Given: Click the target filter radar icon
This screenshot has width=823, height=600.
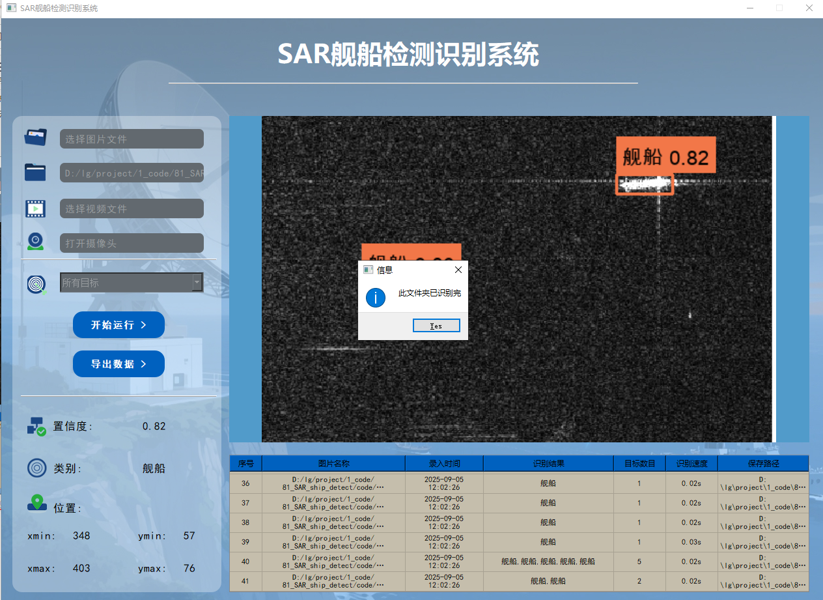Looking at the screenshot, I should pos(36,284).
